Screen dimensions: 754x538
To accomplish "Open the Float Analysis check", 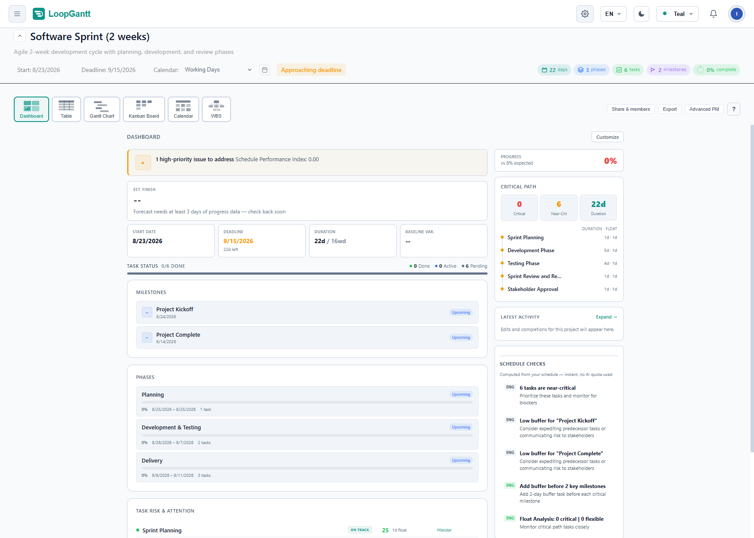I will tap(559, 522).
